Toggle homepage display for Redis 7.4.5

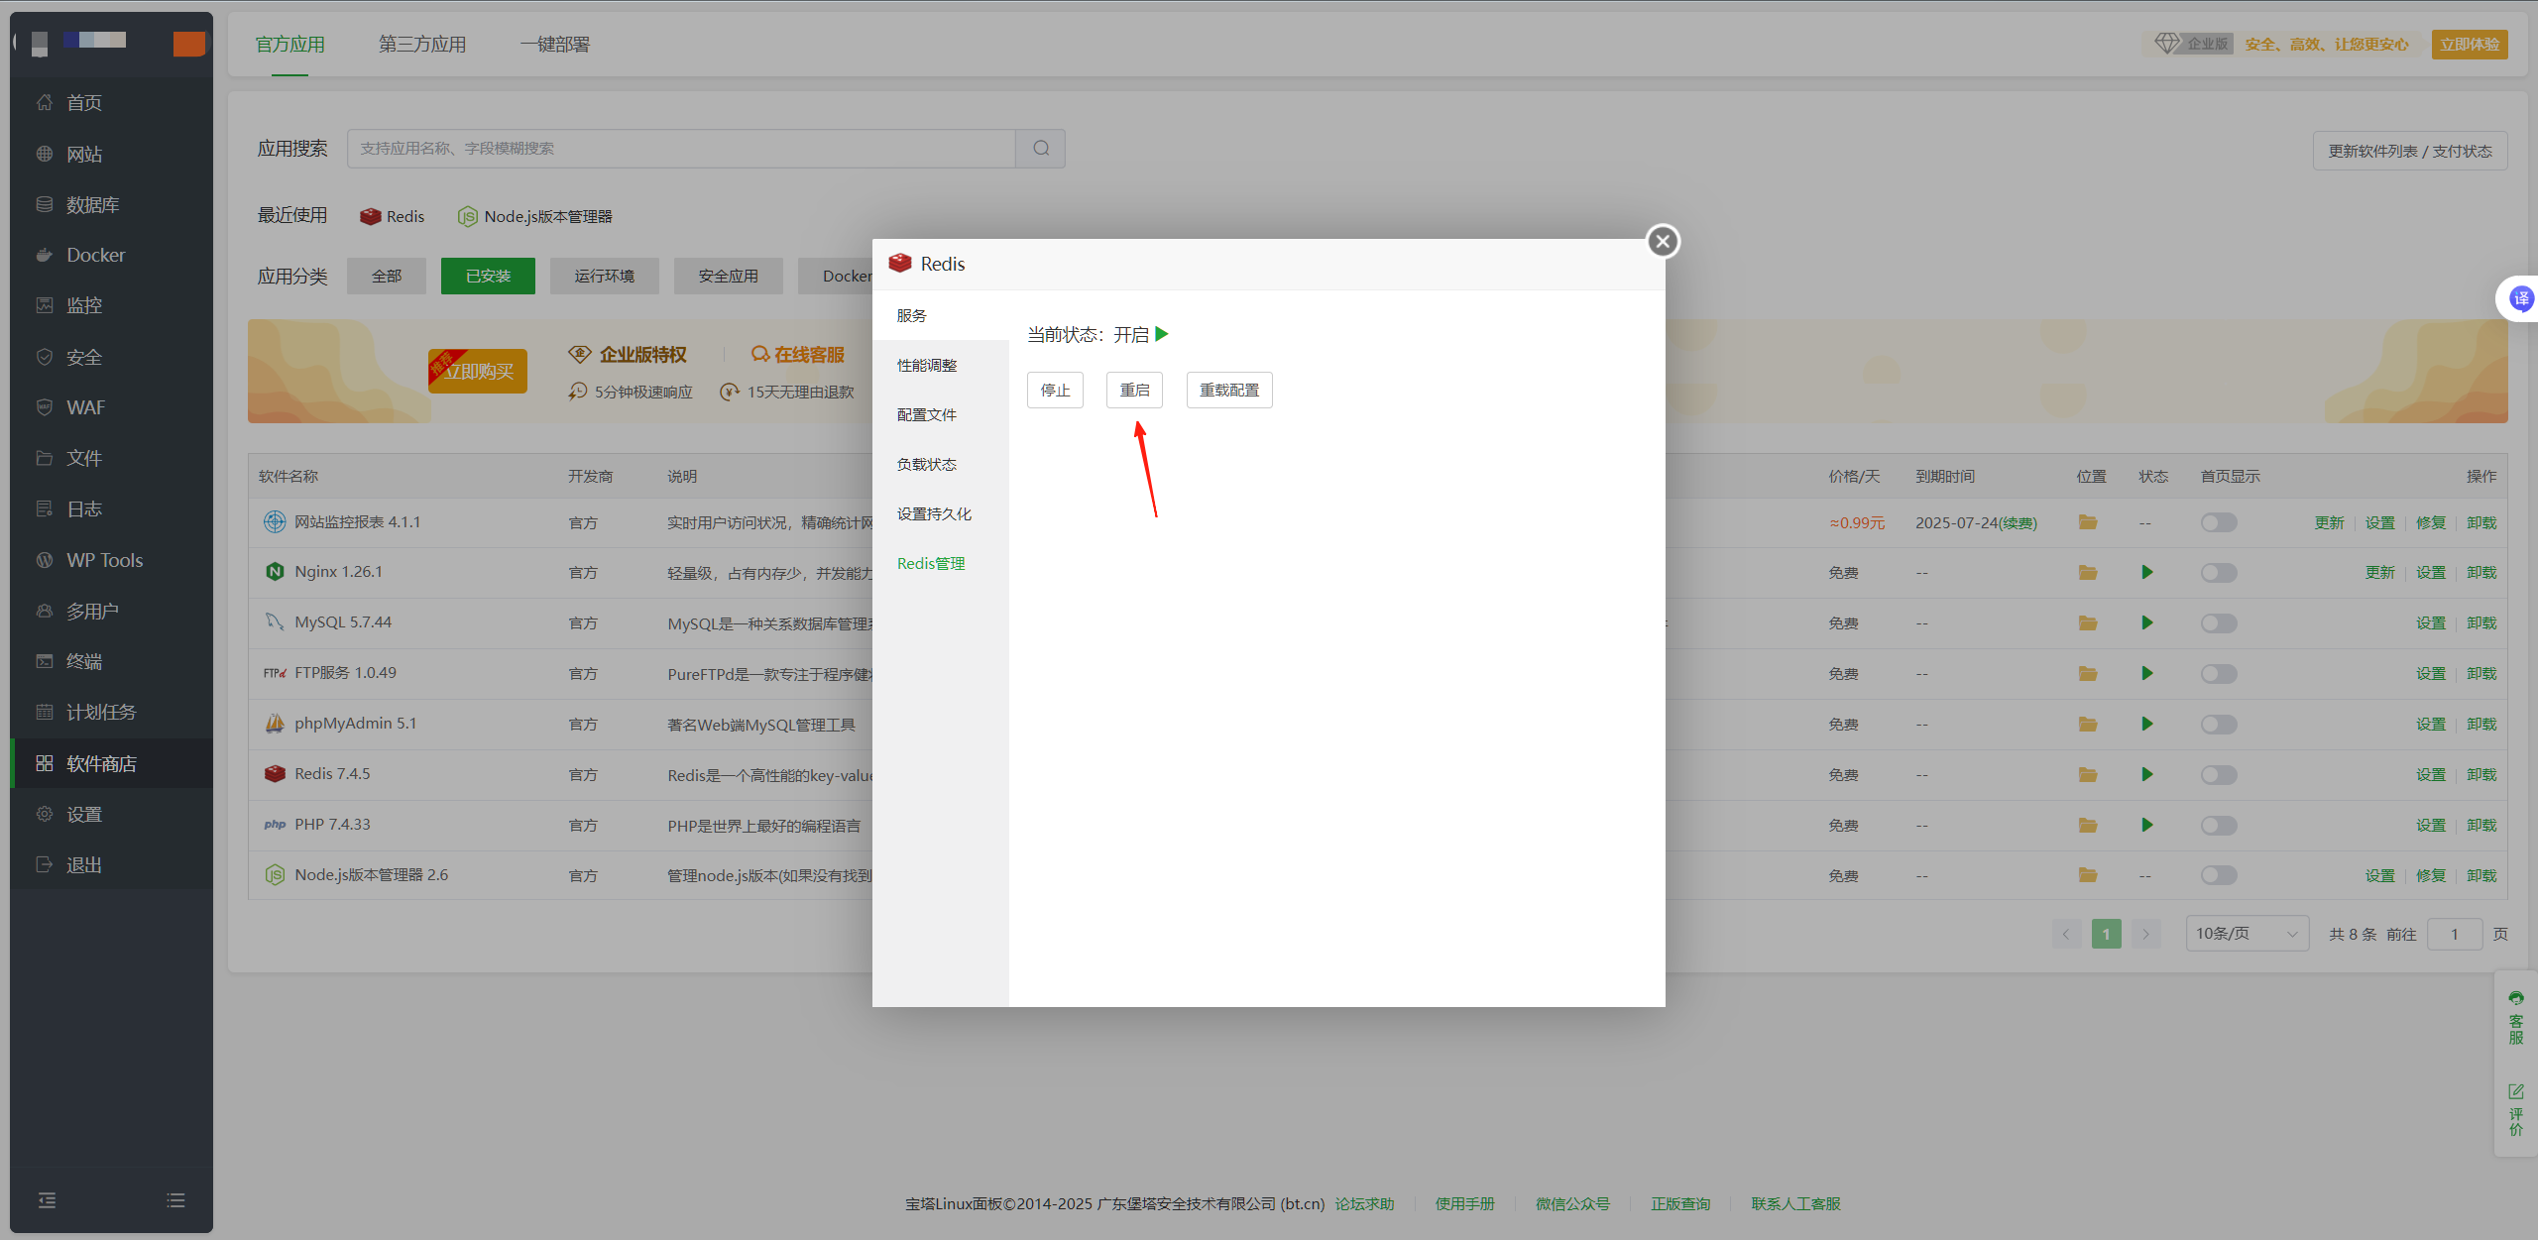pos(2219,774)
